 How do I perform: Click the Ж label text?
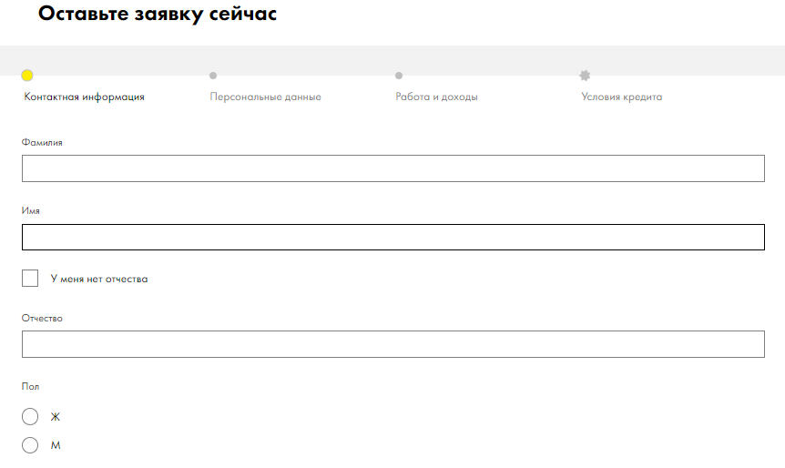coord(56,417)
